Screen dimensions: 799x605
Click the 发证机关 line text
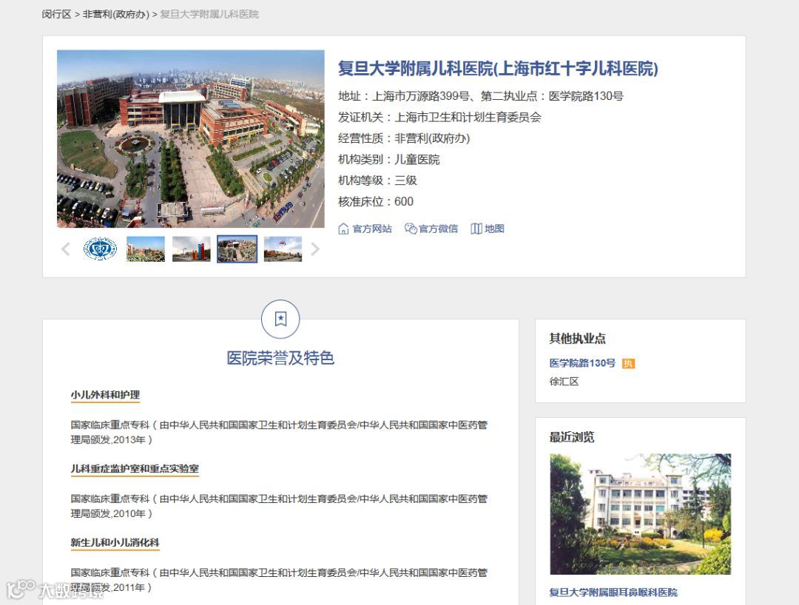click(x=439, y=117)
